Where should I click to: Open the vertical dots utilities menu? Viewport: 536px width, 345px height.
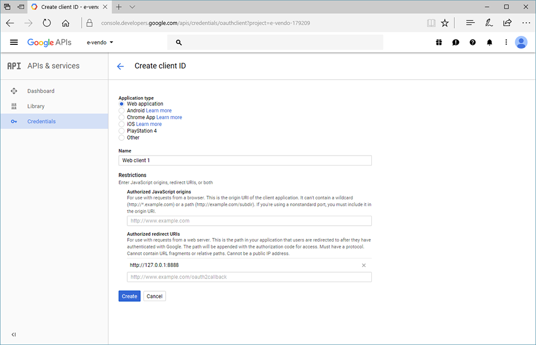506,42
